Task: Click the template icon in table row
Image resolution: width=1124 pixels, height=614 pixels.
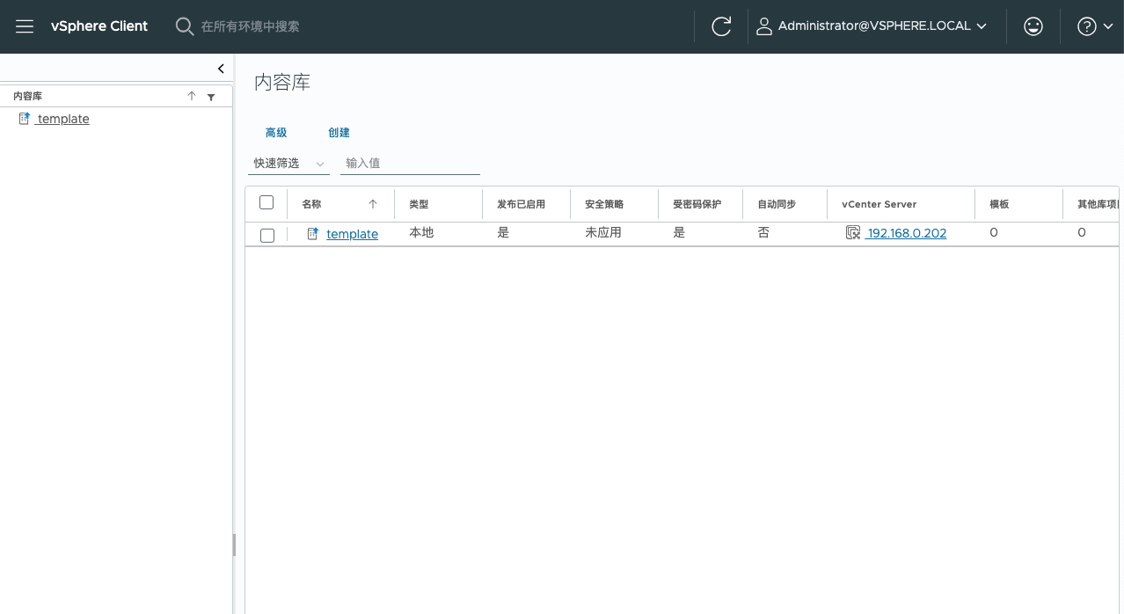Action: pyautogui.click(x=312, y=234)
